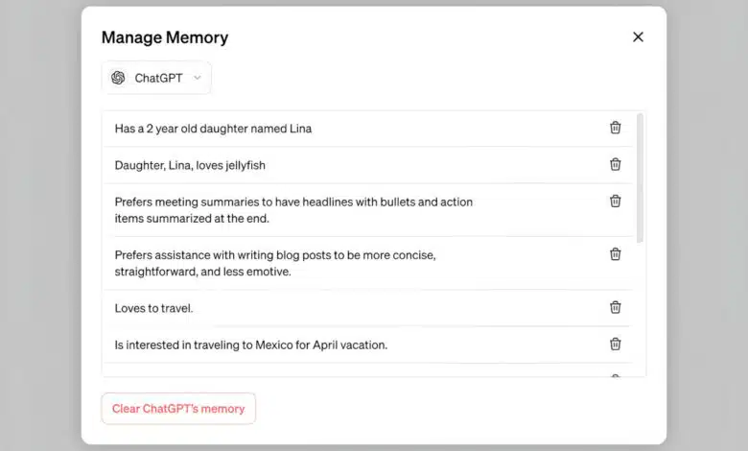Select the 'Has a 2 year old daughter' entry
The width and height of the screenshot is (748, 451).
(367, 129)
